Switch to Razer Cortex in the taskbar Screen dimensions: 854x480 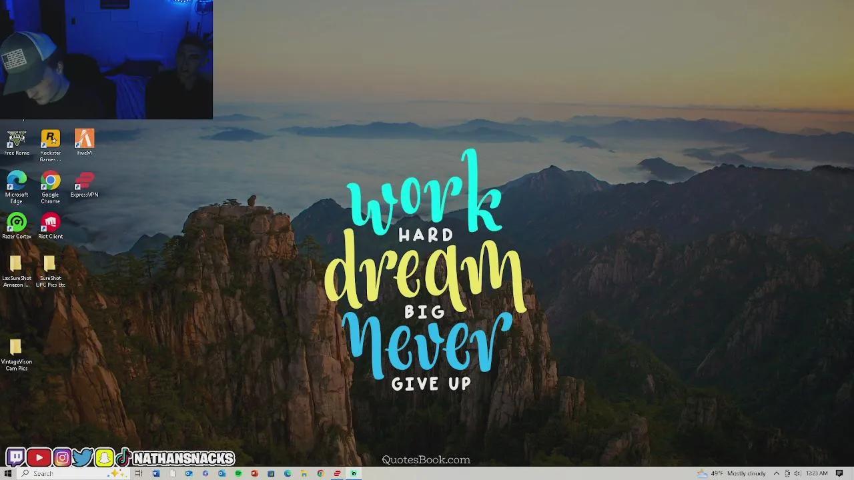354,473
